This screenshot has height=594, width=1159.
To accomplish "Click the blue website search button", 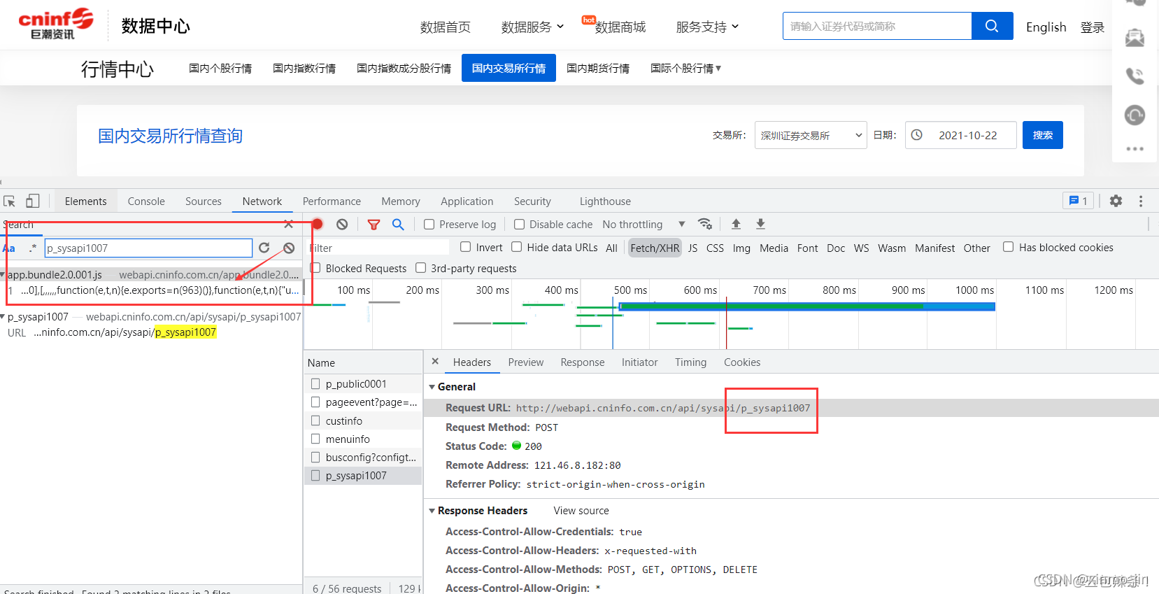I will pyautogui.click(x=992, y=26).
